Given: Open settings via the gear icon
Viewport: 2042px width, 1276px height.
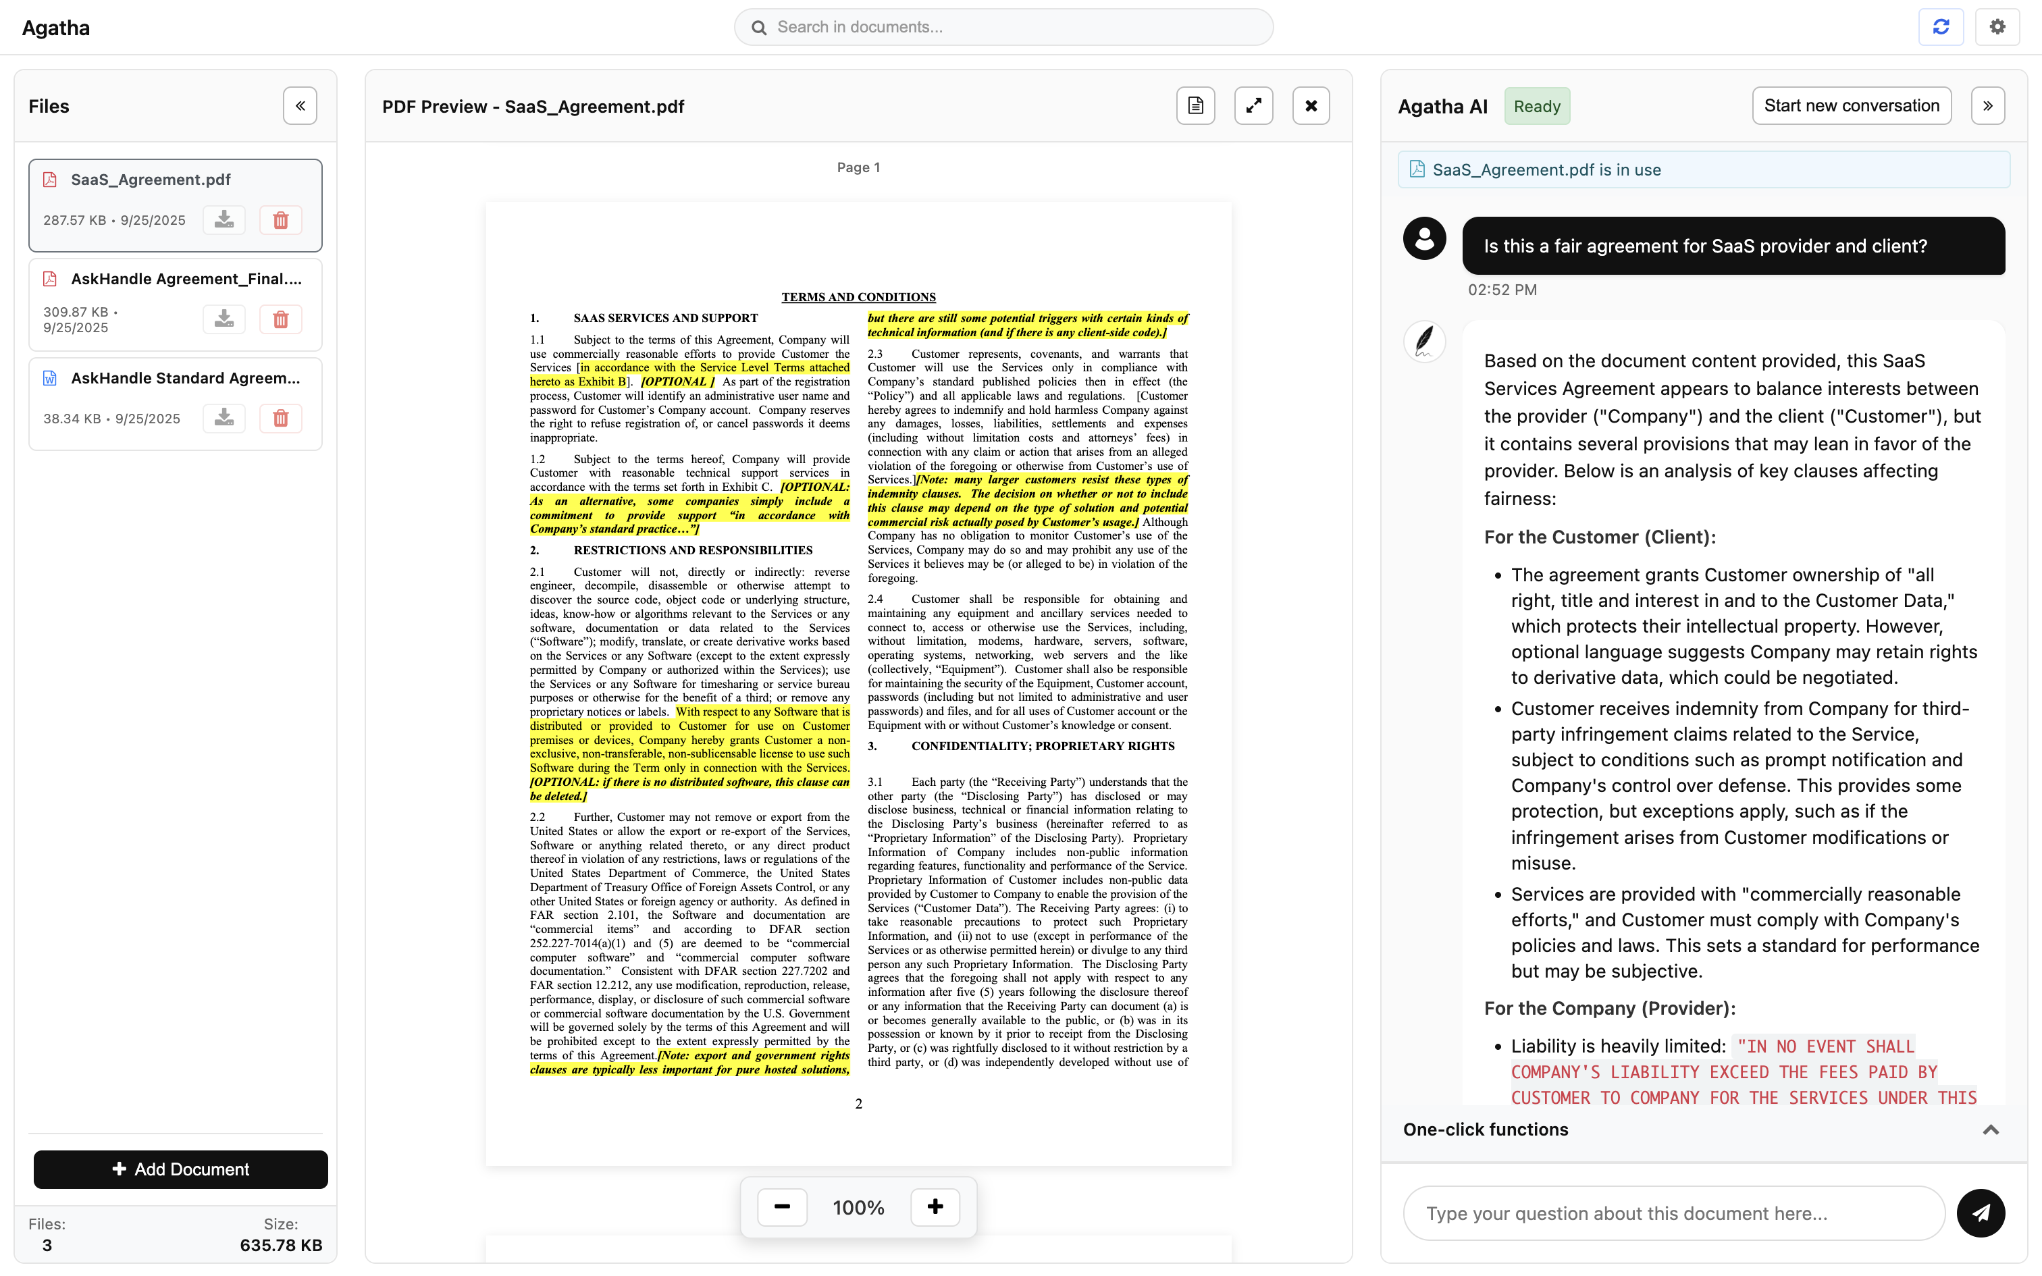Looking at the screenshot, I should click(1997, 27).
